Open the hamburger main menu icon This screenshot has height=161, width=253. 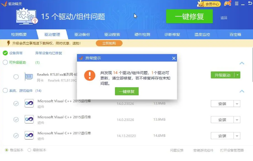(x=236, y=4)
